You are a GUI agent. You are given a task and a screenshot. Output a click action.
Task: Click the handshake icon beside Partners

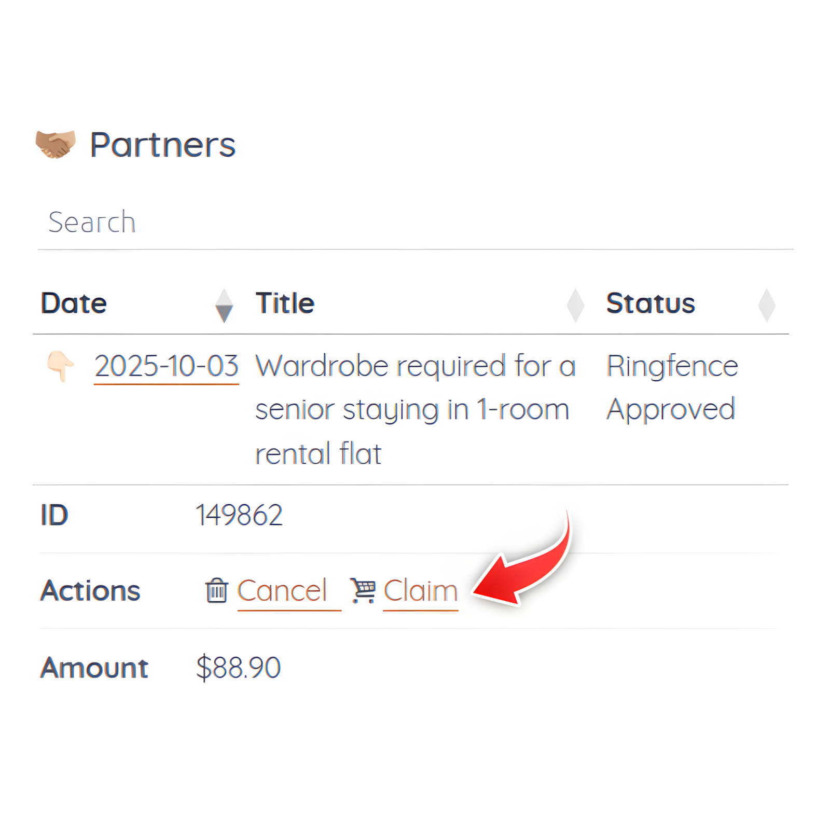pos(56,144)
